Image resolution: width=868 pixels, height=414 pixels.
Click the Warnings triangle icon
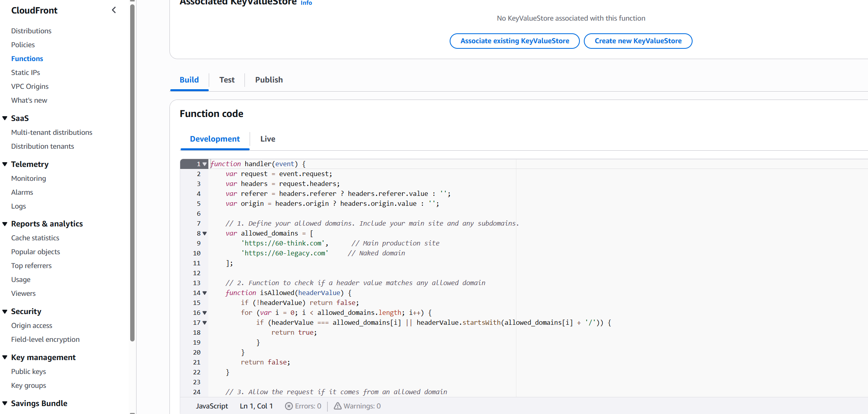(x=337, y=406)
